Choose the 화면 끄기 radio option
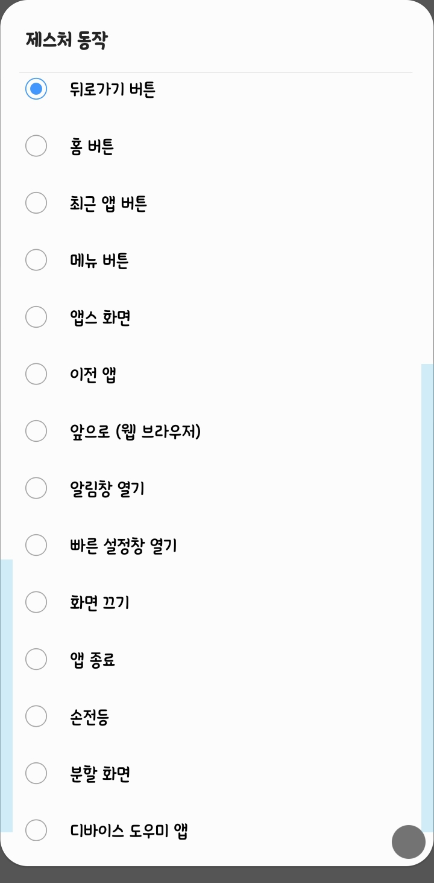 [x=36, y=602]
